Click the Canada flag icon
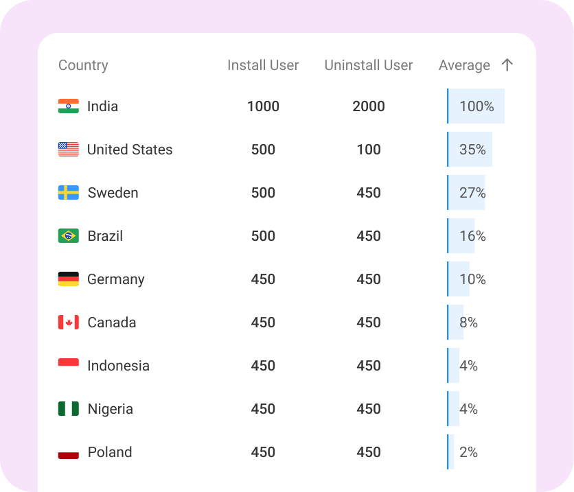The image size is (574, 492). (69, 323)
